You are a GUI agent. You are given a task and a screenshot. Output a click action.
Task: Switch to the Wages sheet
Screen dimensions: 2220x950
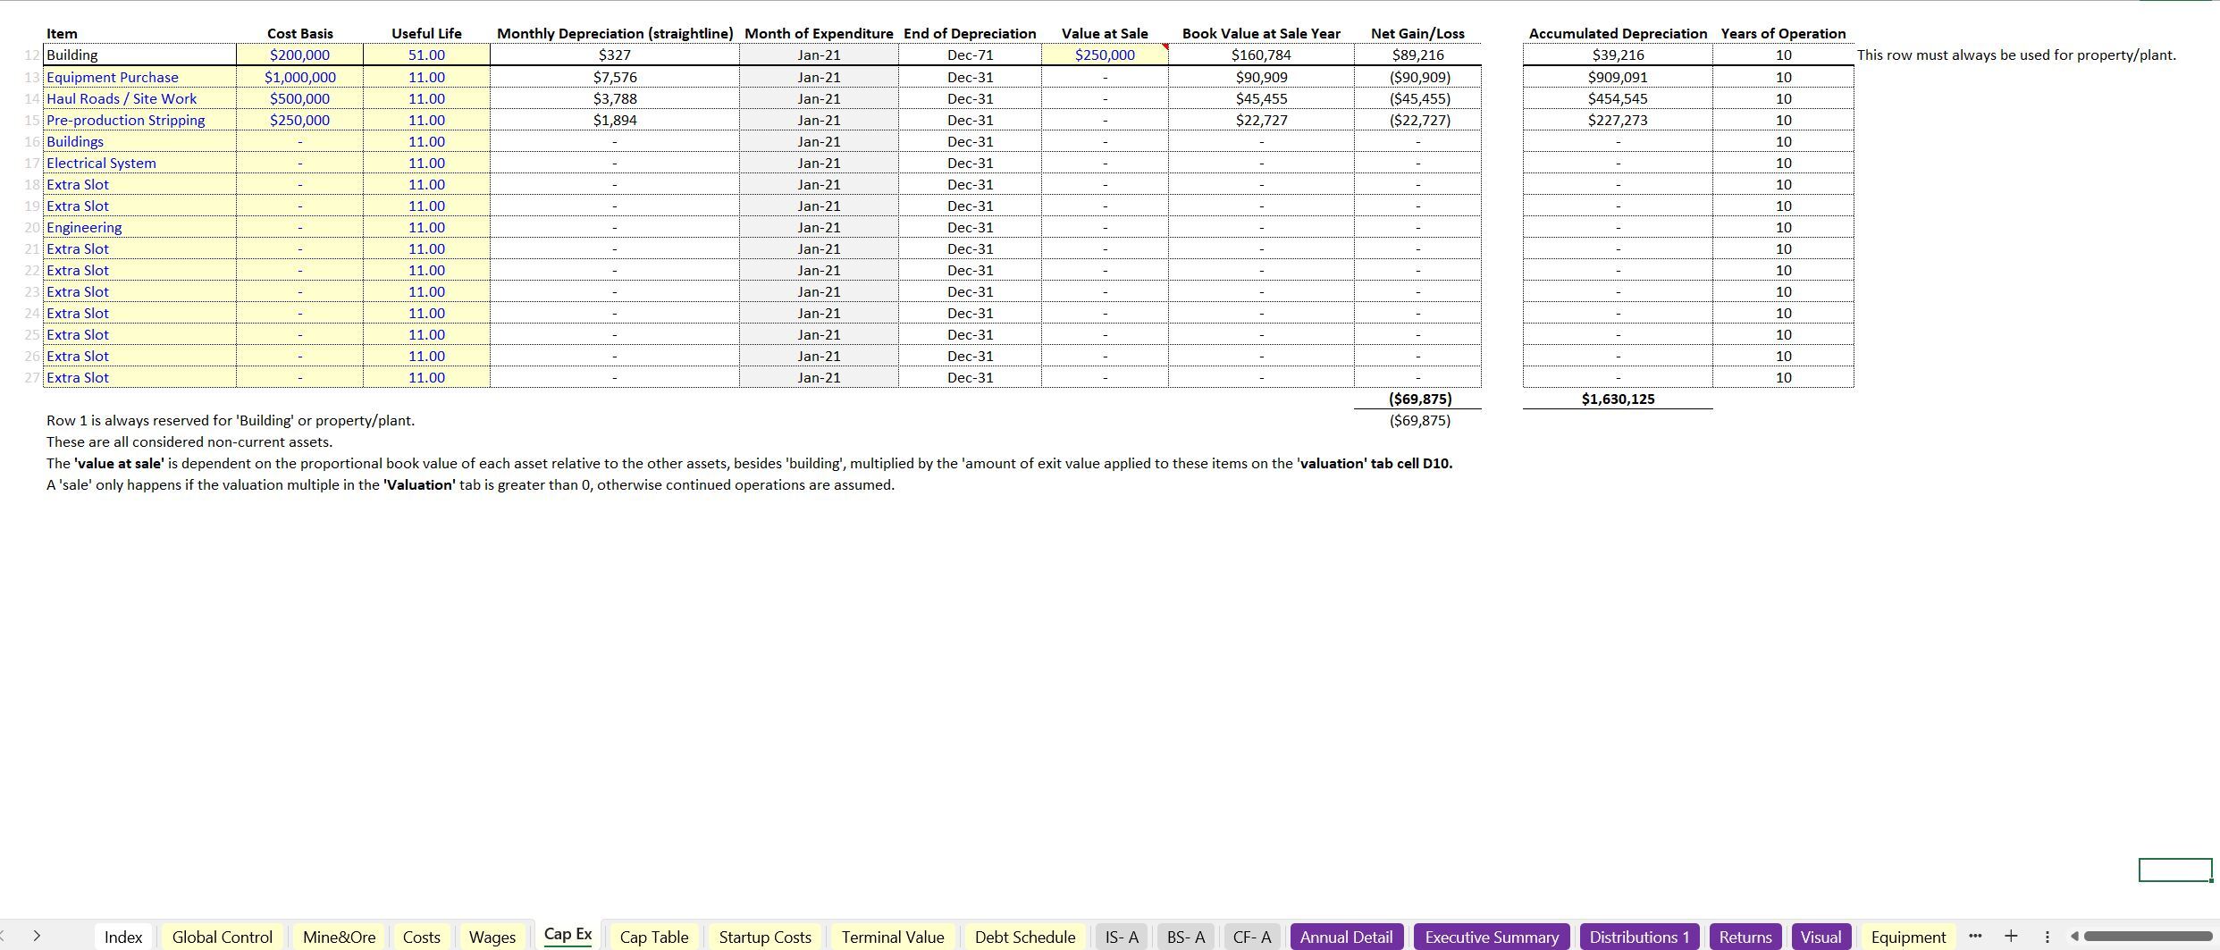[x=492, y=937]
